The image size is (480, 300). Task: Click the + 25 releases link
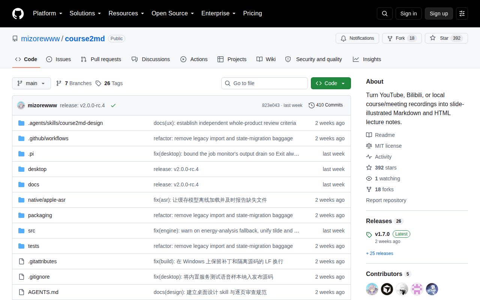(379, 253)
